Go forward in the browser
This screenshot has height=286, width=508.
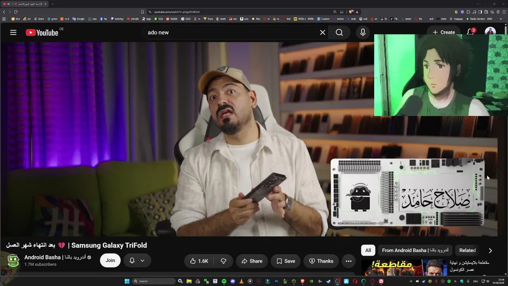coord(10,12)
